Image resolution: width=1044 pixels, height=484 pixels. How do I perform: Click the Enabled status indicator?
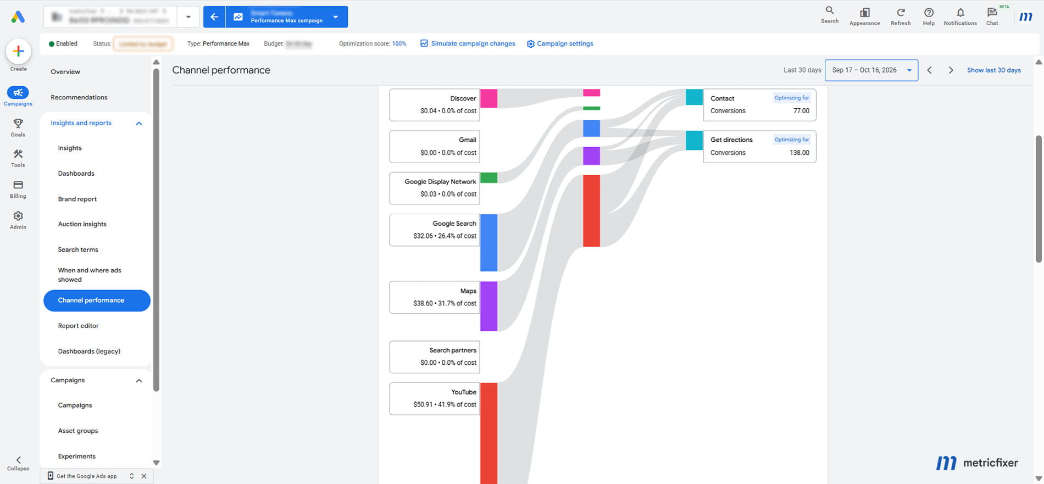point(63,43)
